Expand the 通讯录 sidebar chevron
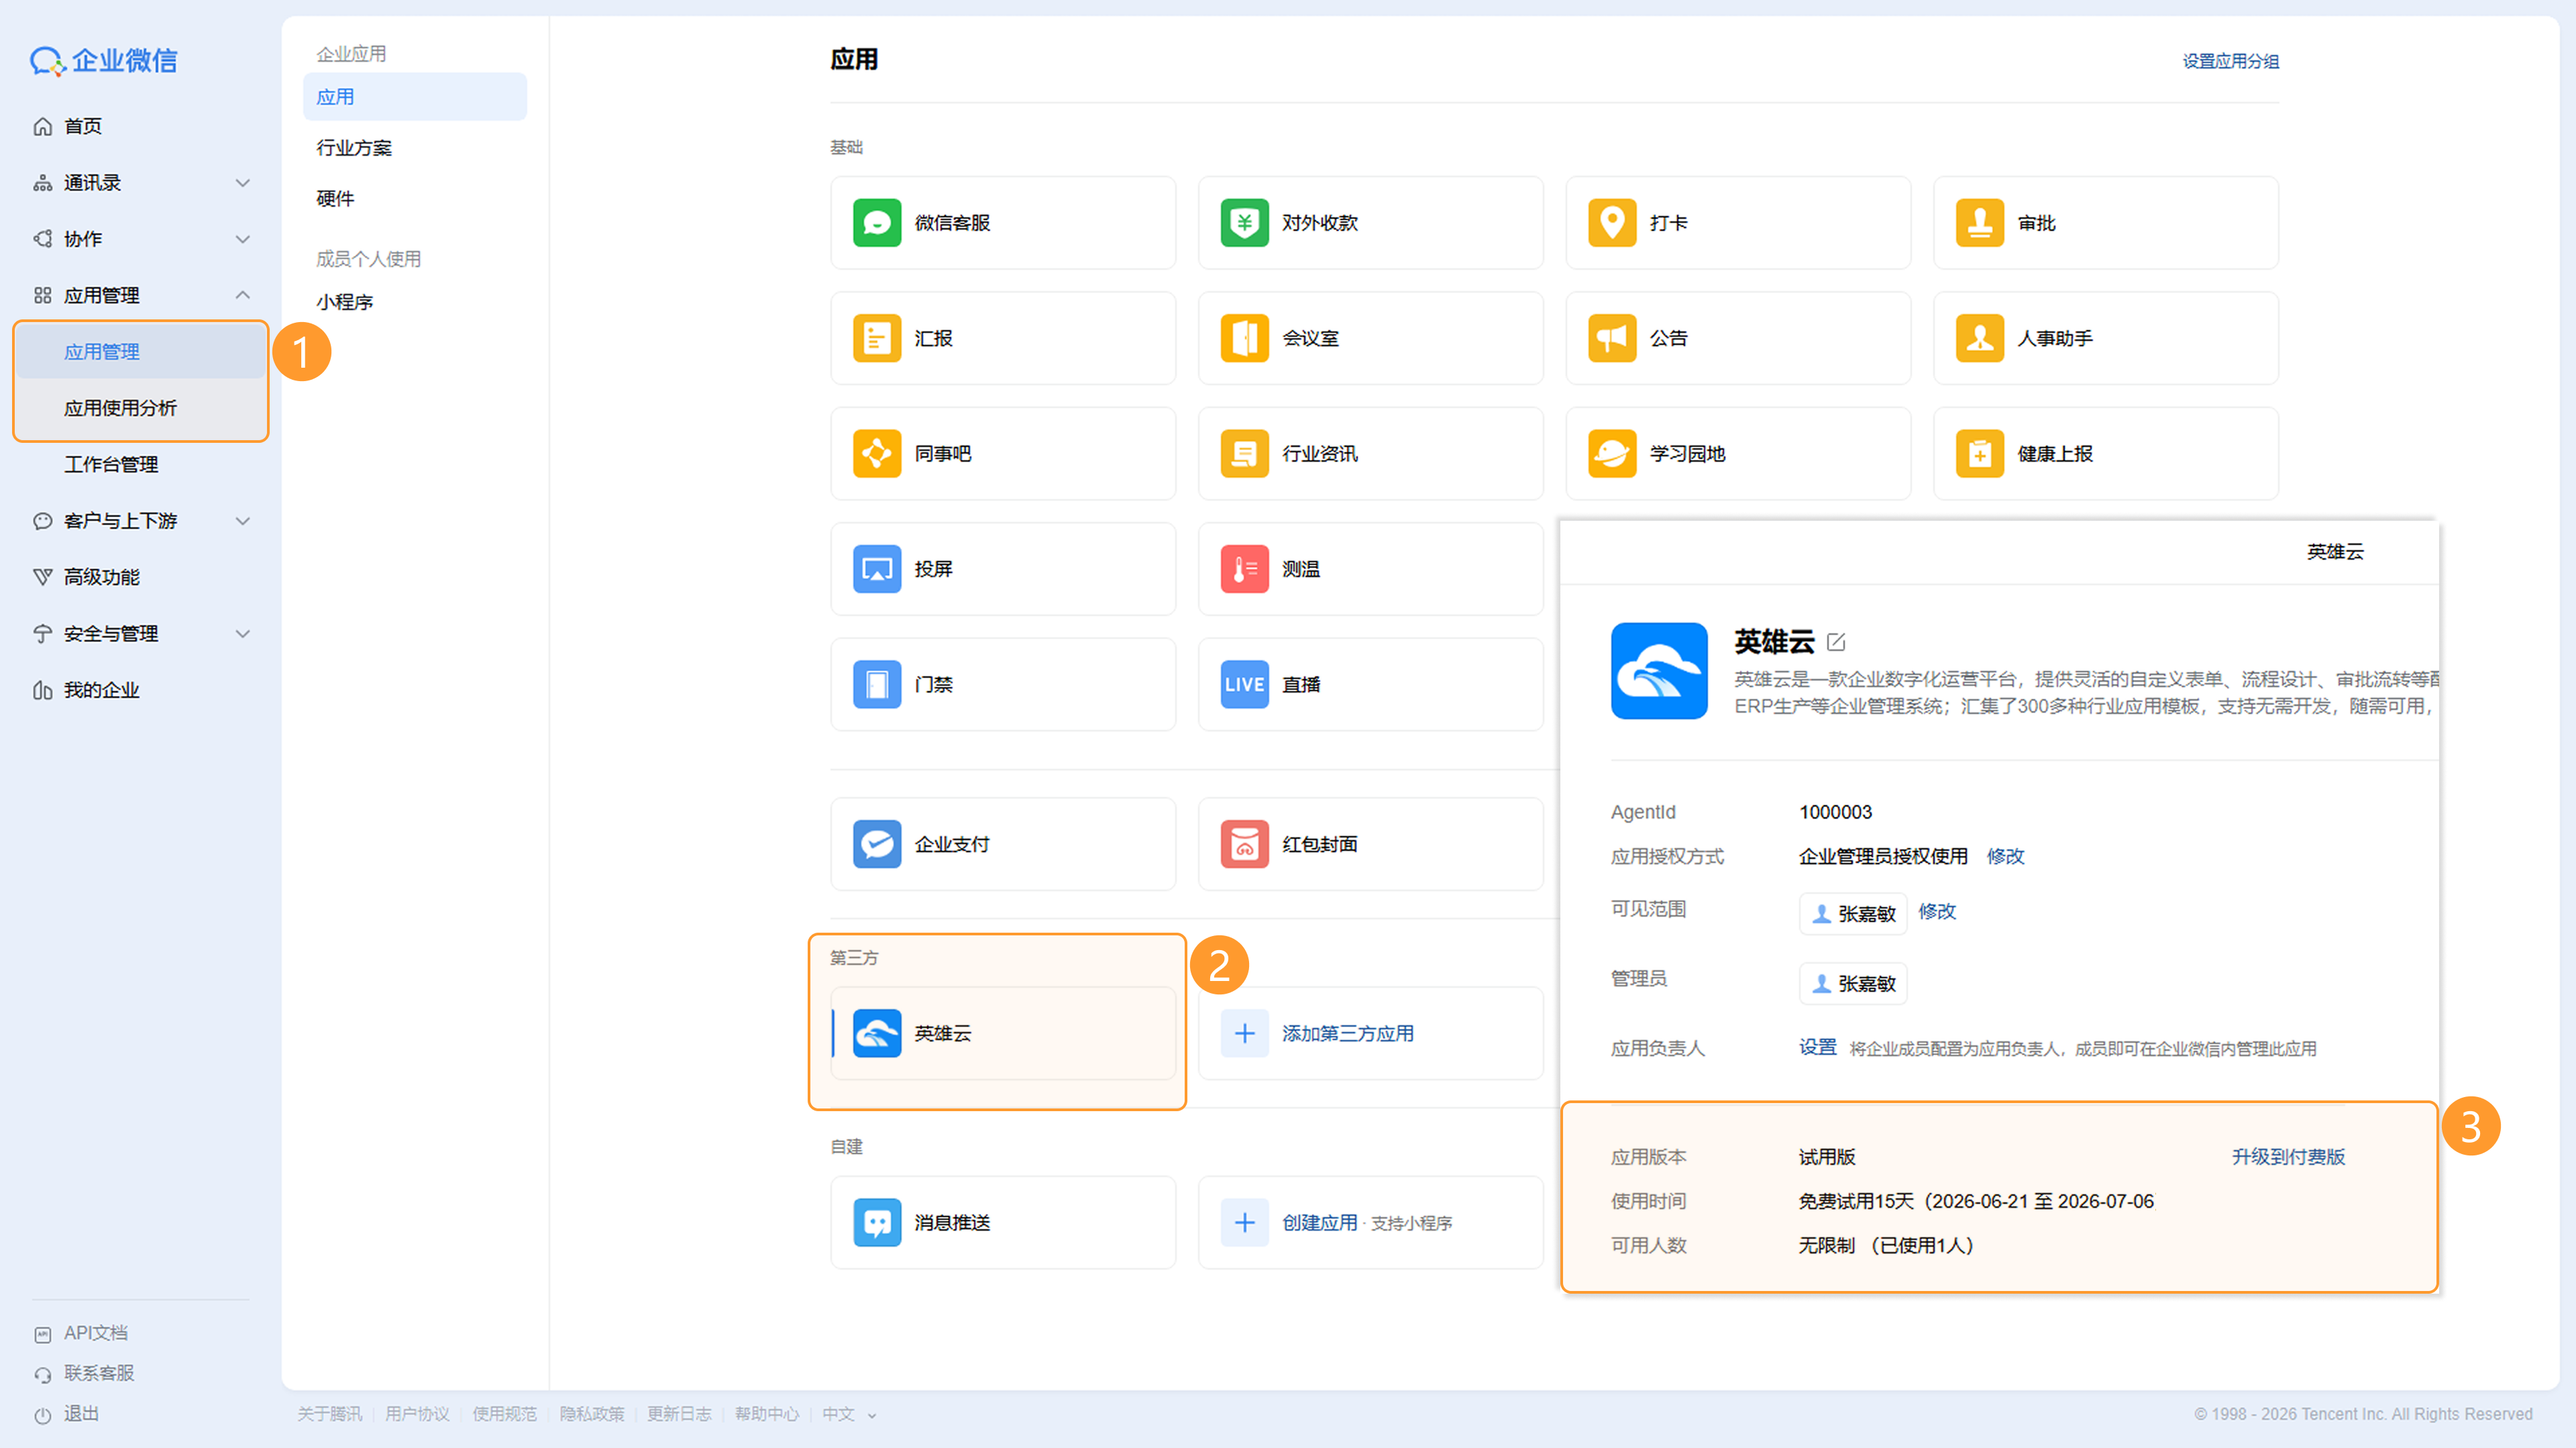The height and width of the screenshot is (1448, 2576). 242,183
